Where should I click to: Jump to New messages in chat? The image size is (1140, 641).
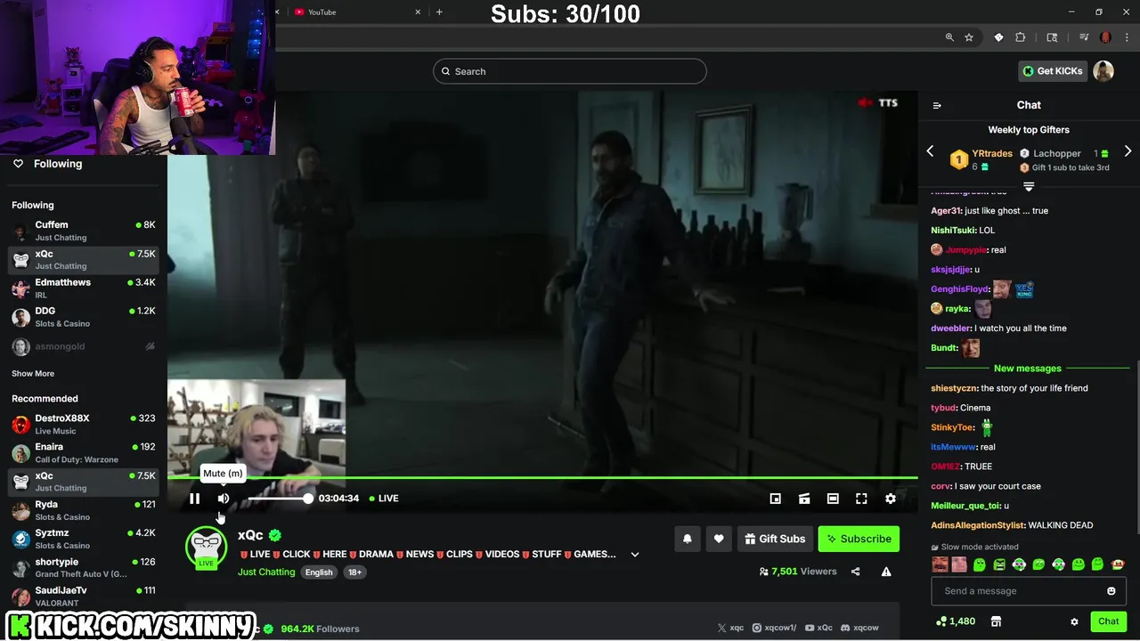(1028, 369)
